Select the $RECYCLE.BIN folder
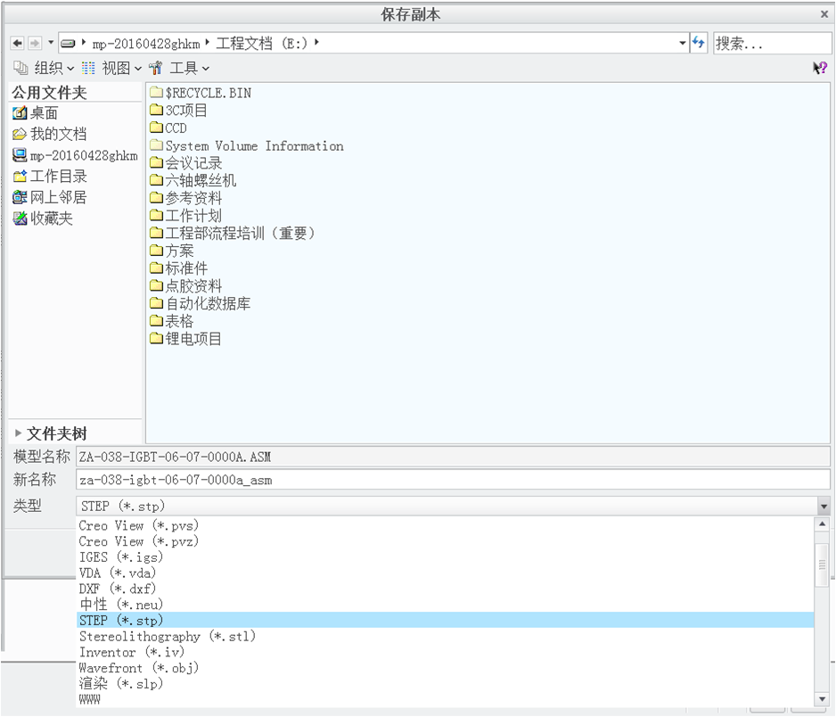 [x=201, y=93]
